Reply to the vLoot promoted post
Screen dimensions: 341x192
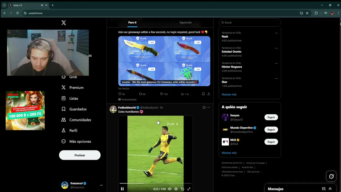coord(121,94)
